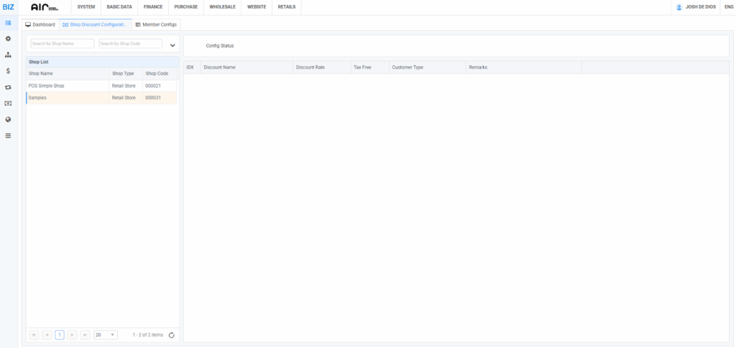Click the dollar sign finance icon
The width and height of the screenshot is (736, 348).
8,70
